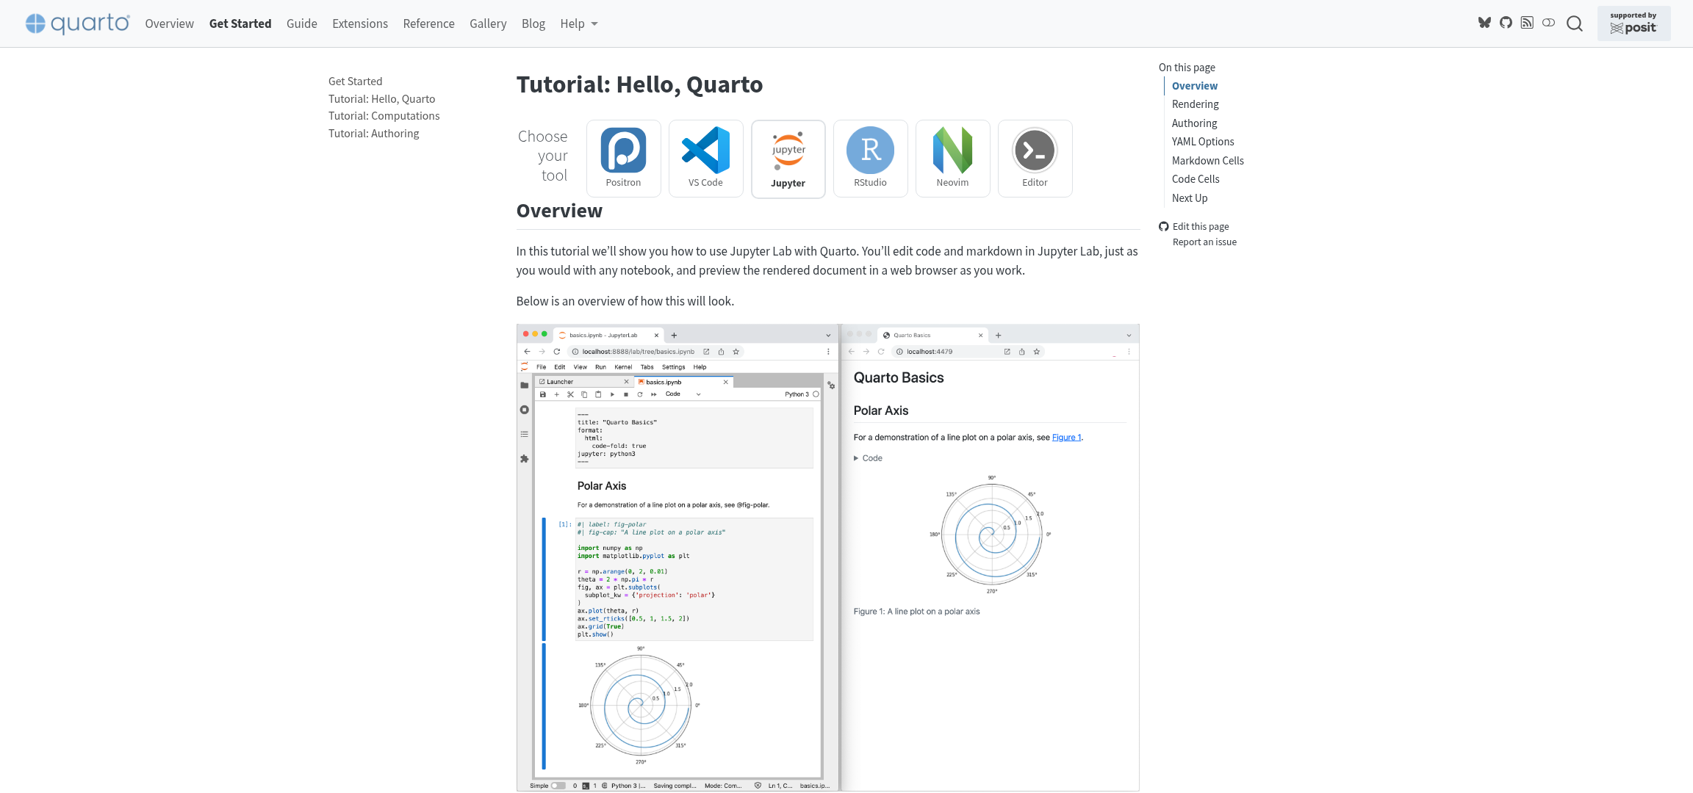This screenshot has width=1693, height=793.
Task: Choose RStudio as your tool
Action: click(x=870, y=158)
